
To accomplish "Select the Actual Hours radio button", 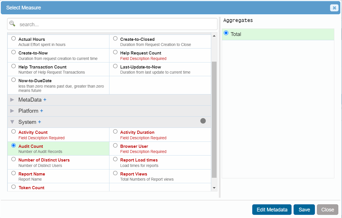I will tap(13, 39).
